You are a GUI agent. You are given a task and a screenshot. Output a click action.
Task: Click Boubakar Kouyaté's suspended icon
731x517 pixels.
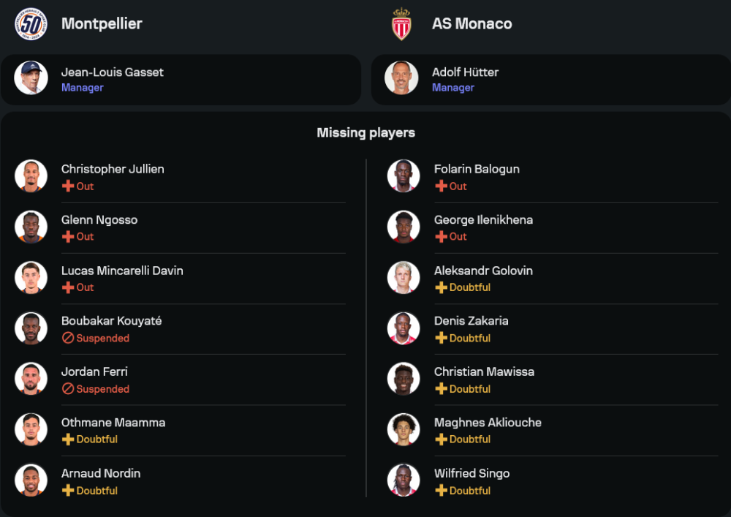click(x=68, y=339)
